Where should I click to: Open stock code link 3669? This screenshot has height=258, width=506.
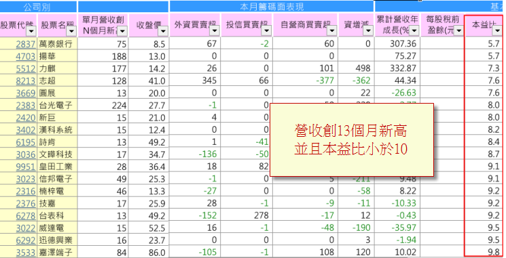[x=26, y=93]
